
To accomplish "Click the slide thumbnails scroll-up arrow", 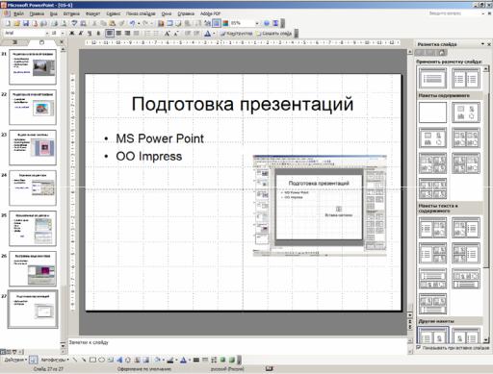I will [63, 50].
